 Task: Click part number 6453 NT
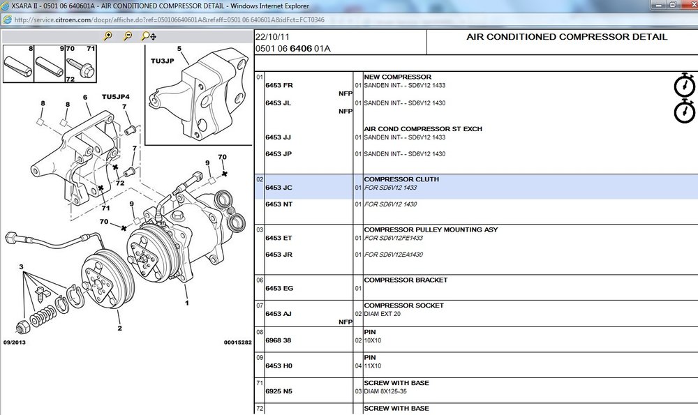(279, 204)
